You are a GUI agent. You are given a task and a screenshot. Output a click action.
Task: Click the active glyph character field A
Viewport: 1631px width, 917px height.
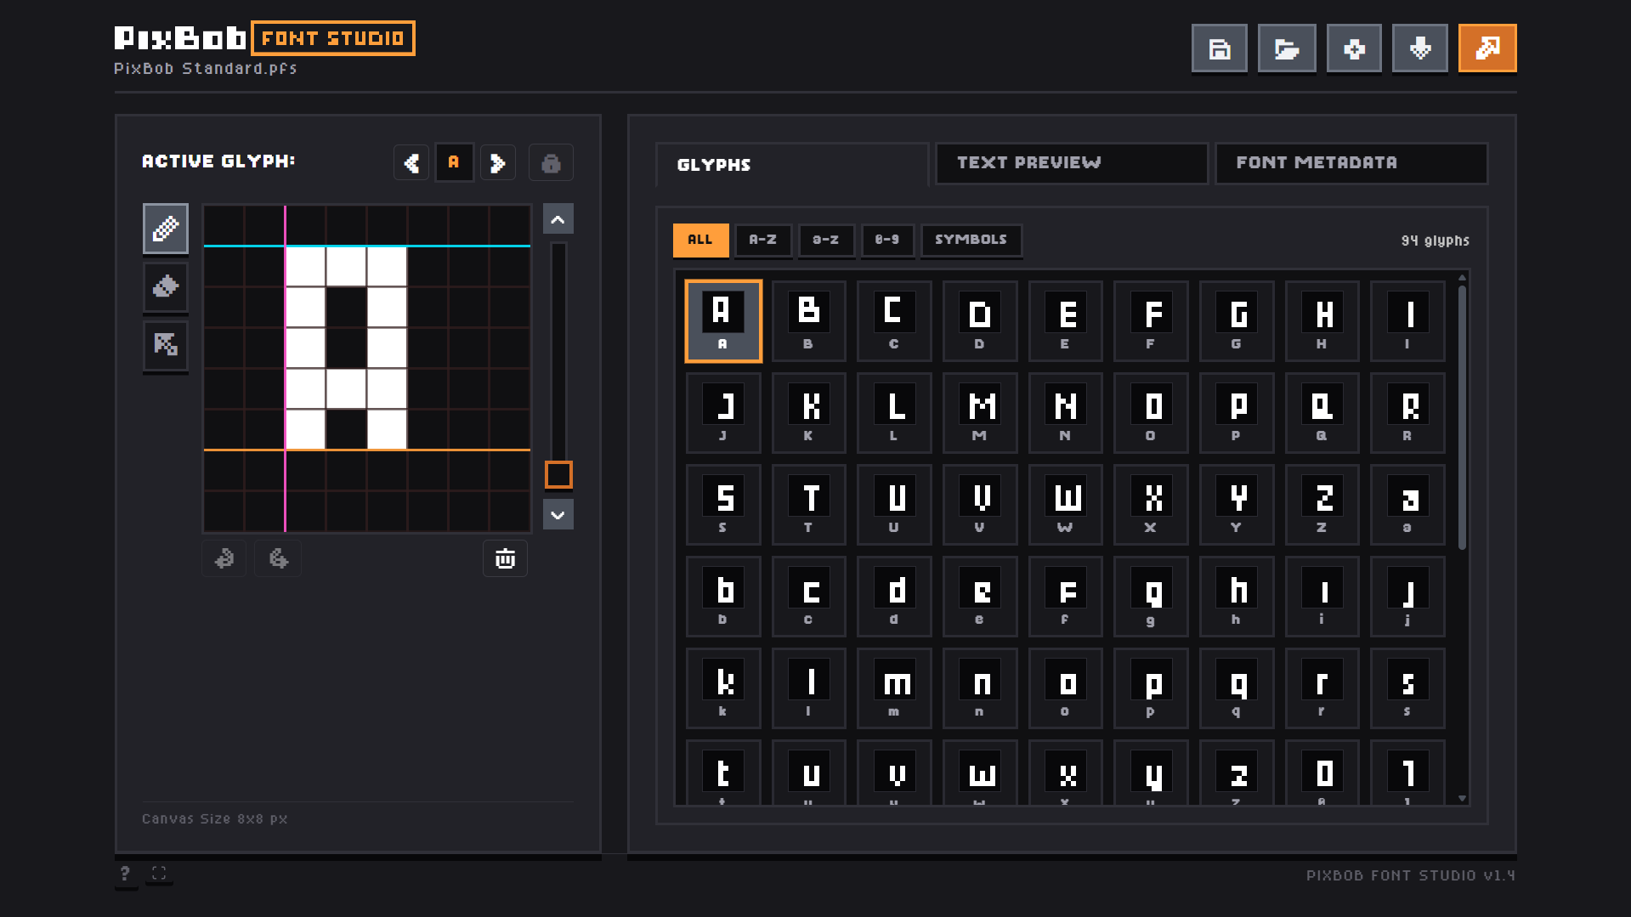click(x=454, y=162)
